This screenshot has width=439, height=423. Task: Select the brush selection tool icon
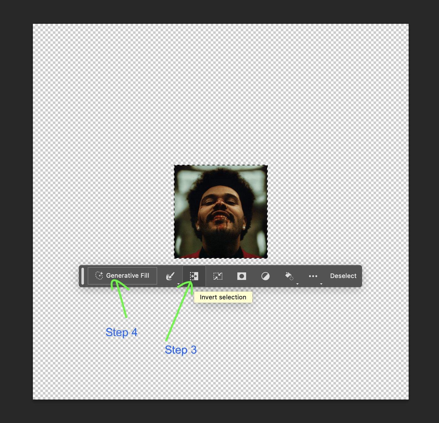pyautogui.click(x=170, y=276)
